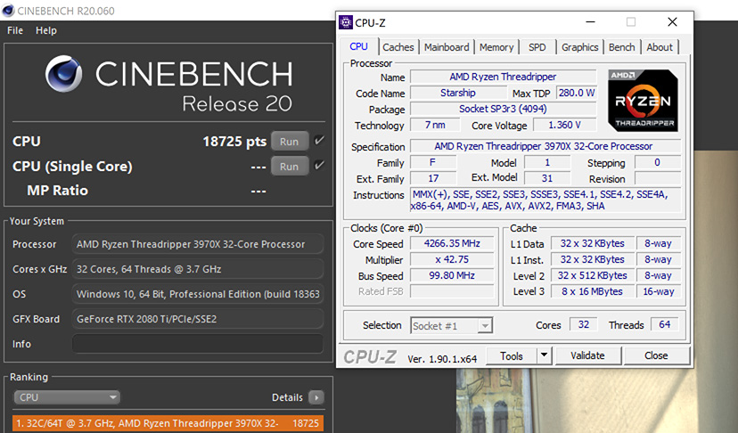Viewport: 738px width, 433px height.
Task: Open the Ranking CPU dropdown
Action: click(66, 397)
